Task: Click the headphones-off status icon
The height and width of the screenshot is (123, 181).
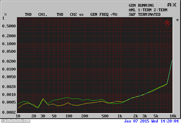Action: coord(169,5)
